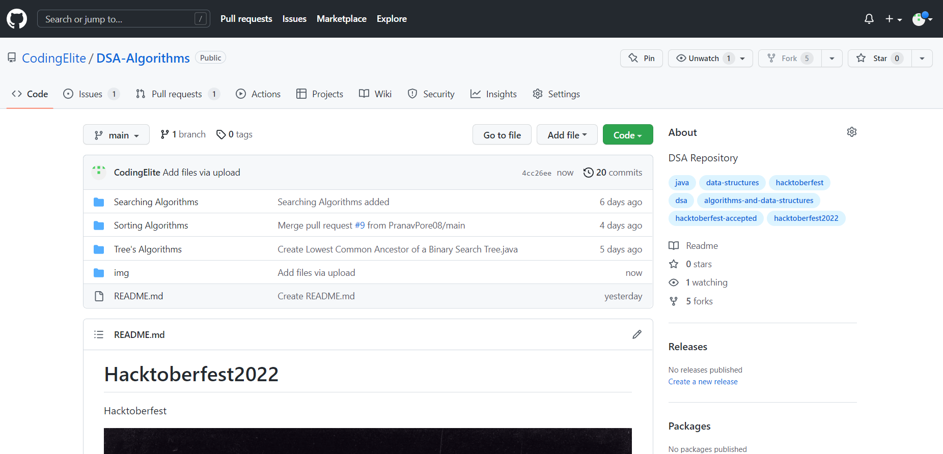
Task: Switch to the repository Pull requests tab
Action: [x=178, y=94]
